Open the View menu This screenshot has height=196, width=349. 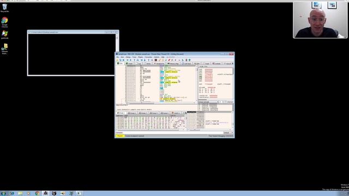pos(122,57)
